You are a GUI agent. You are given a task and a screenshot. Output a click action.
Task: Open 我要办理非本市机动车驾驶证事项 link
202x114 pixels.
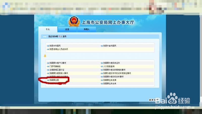click(x=117, y=73)
